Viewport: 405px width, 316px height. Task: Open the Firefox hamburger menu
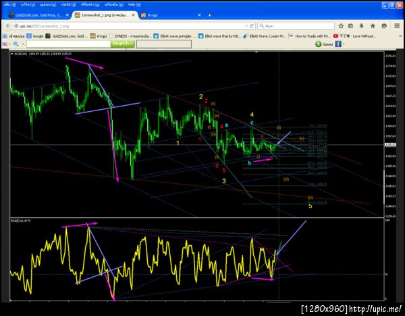coord(397,26)
